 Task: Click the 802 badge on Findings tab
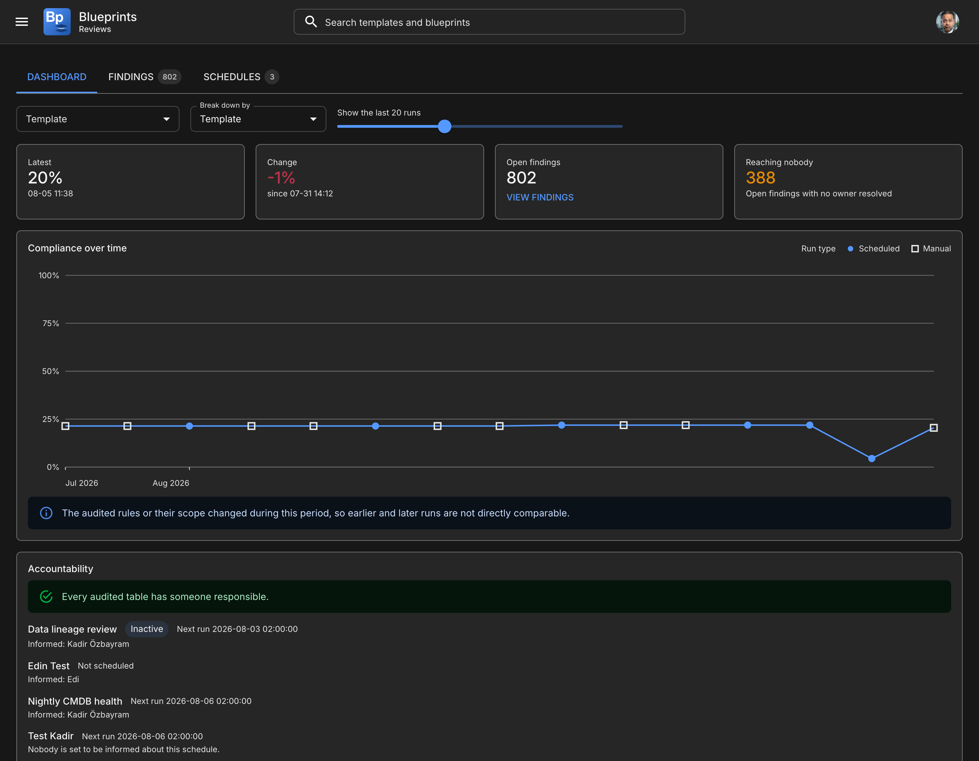[169, 77]
